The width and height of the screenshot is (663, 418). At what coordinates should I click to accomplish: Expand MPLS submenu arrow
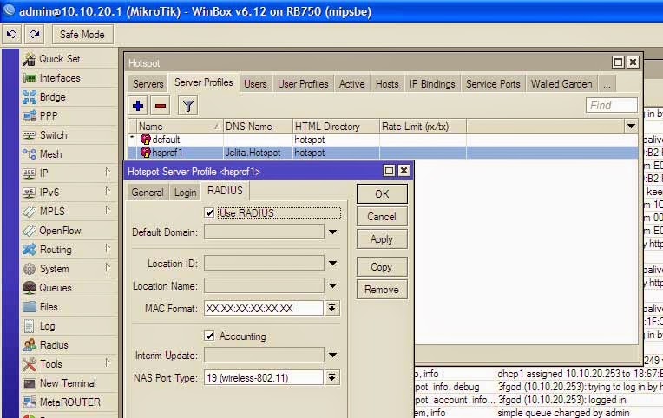click(108, 210)
